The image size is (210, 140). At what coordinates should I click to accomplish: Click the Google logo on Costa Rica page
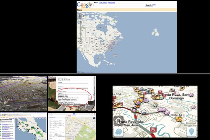pyautogui.click(x=3, y=115)
